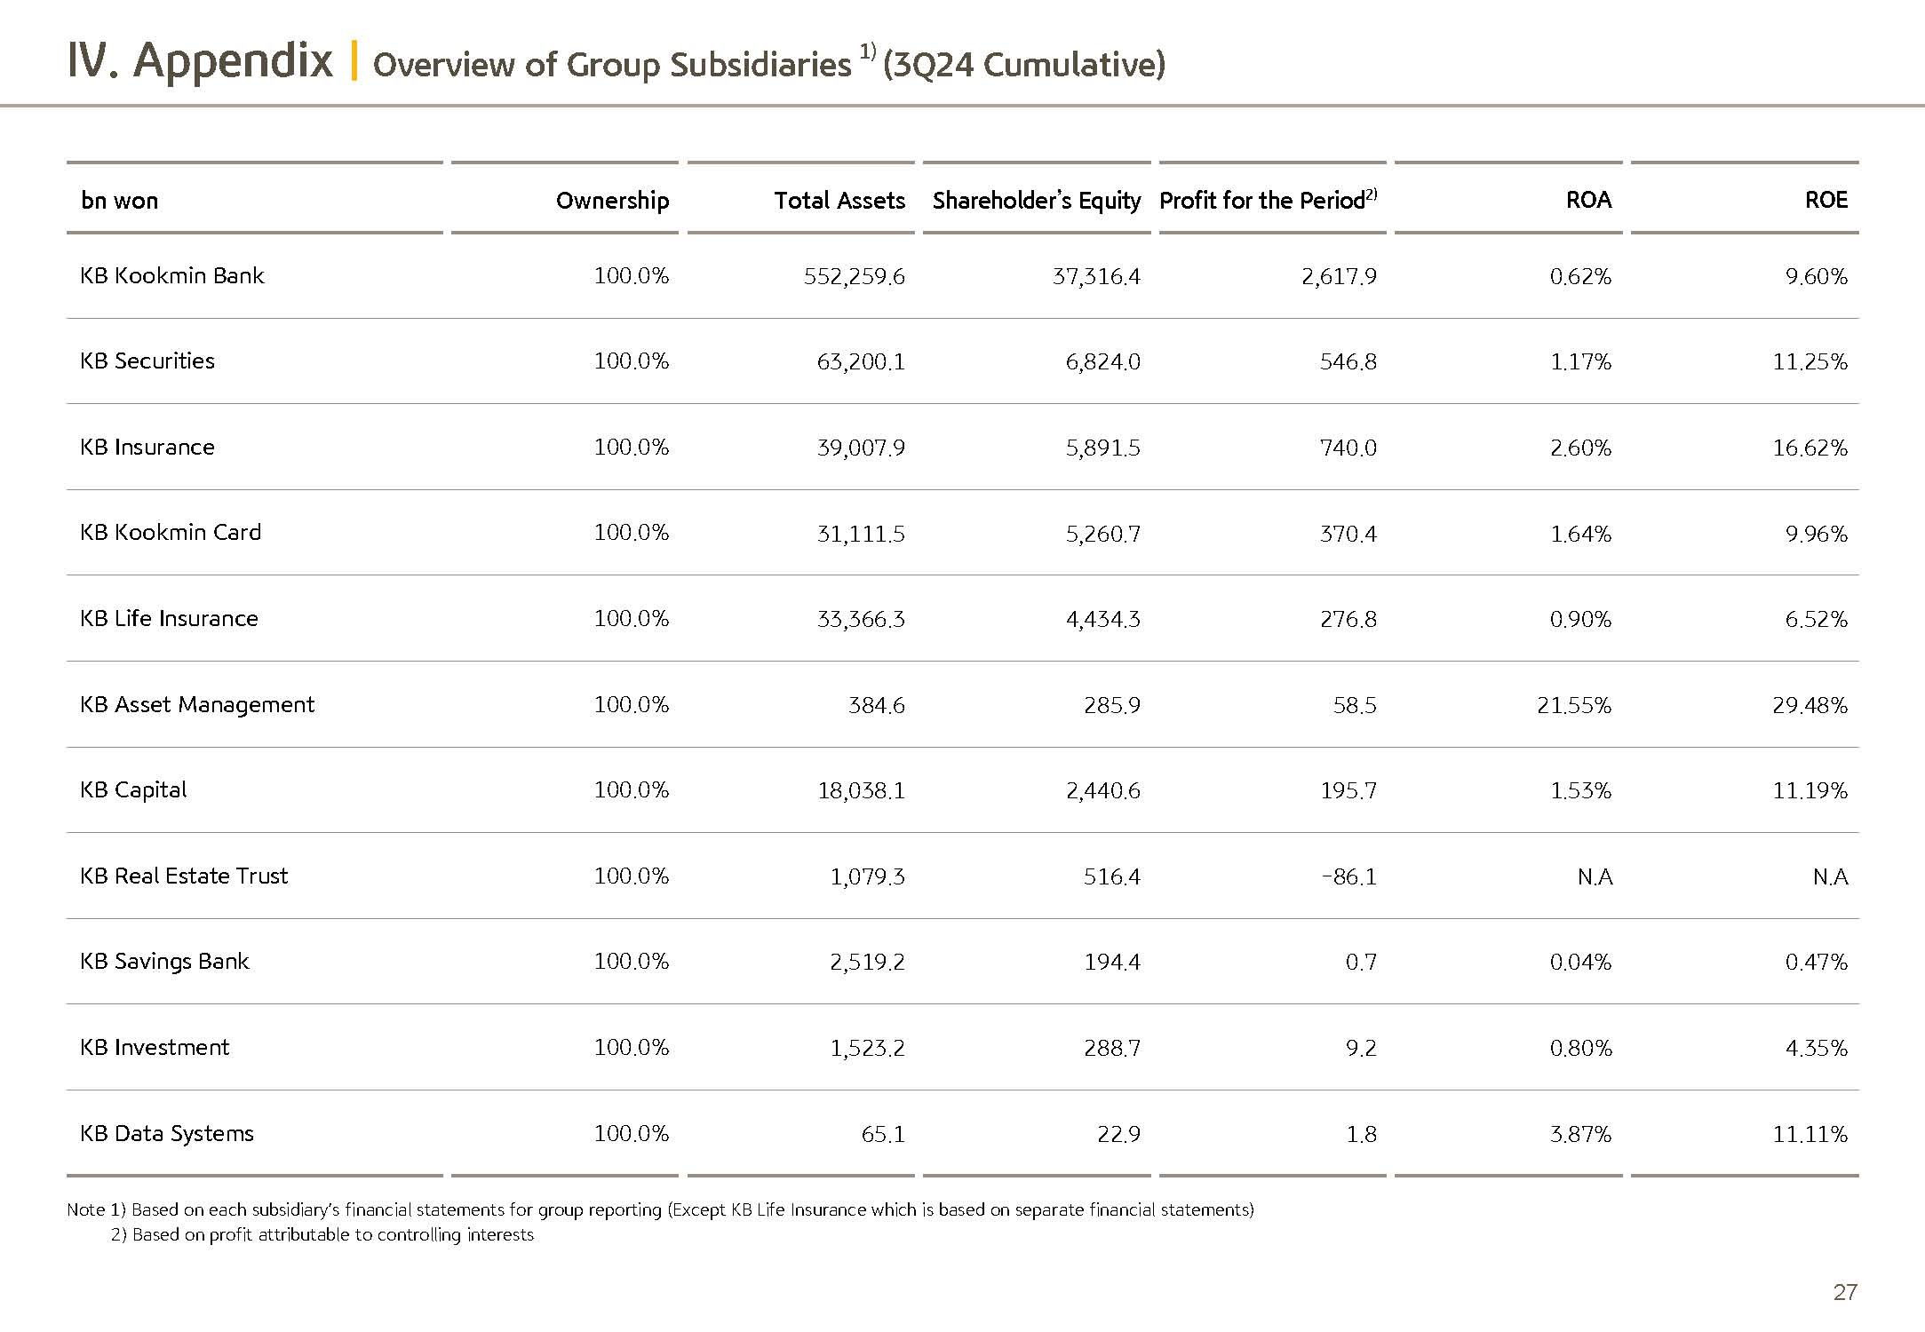Select the 'ROE' column header
1925x1332 pixels.
(1826, 200)
